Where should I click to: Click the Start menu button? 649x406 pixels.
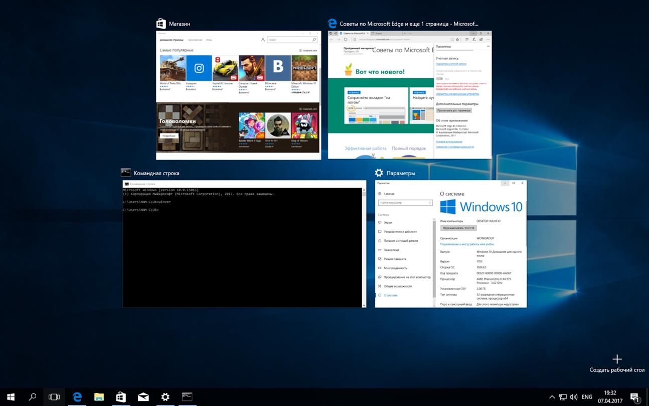pos(10,396)
